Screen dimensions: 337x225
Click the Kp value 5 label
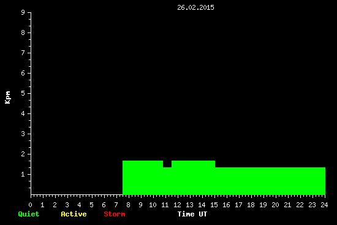point(23,93)
